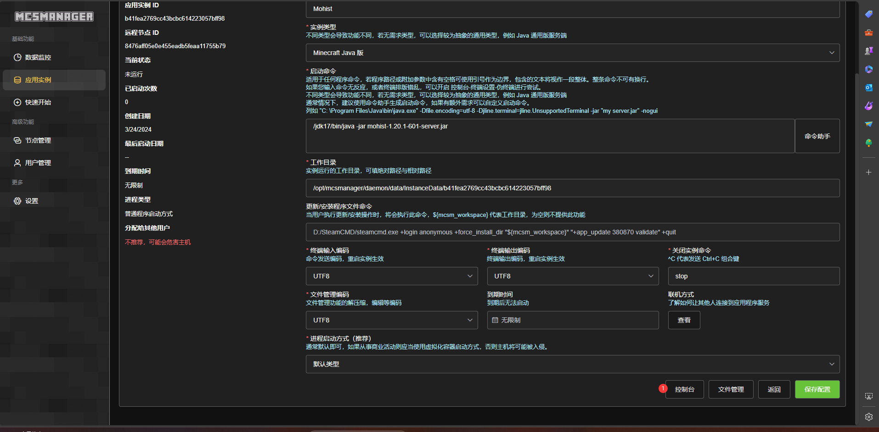Viewport: 879px width, 432px height.
Task: Open the purple Designer icon in Edge sidebar
Action: pos(868,106)
